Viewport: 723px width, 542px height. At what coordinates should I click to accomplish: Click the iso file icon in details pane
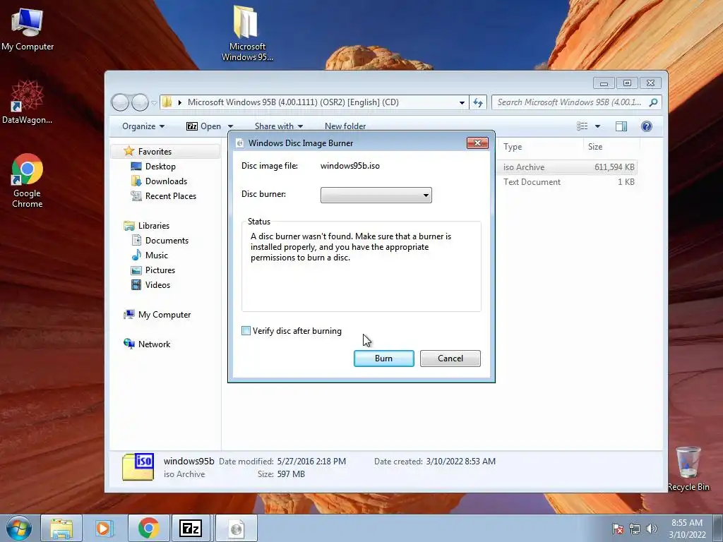[x=138, y=466]
